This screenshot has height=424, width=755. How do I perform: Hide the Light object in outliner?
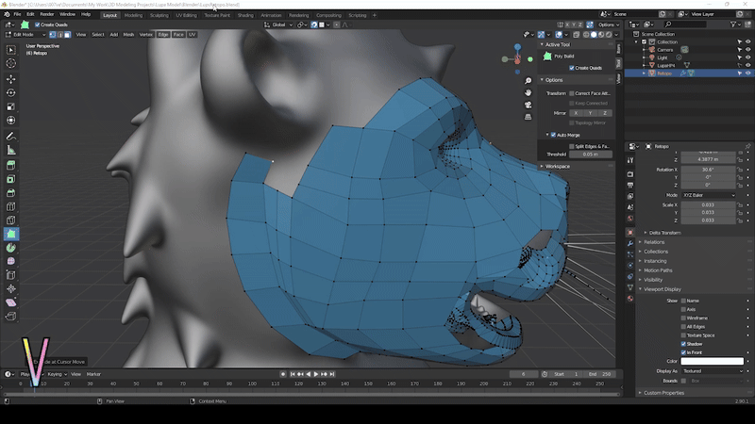(x=748, y=57)
